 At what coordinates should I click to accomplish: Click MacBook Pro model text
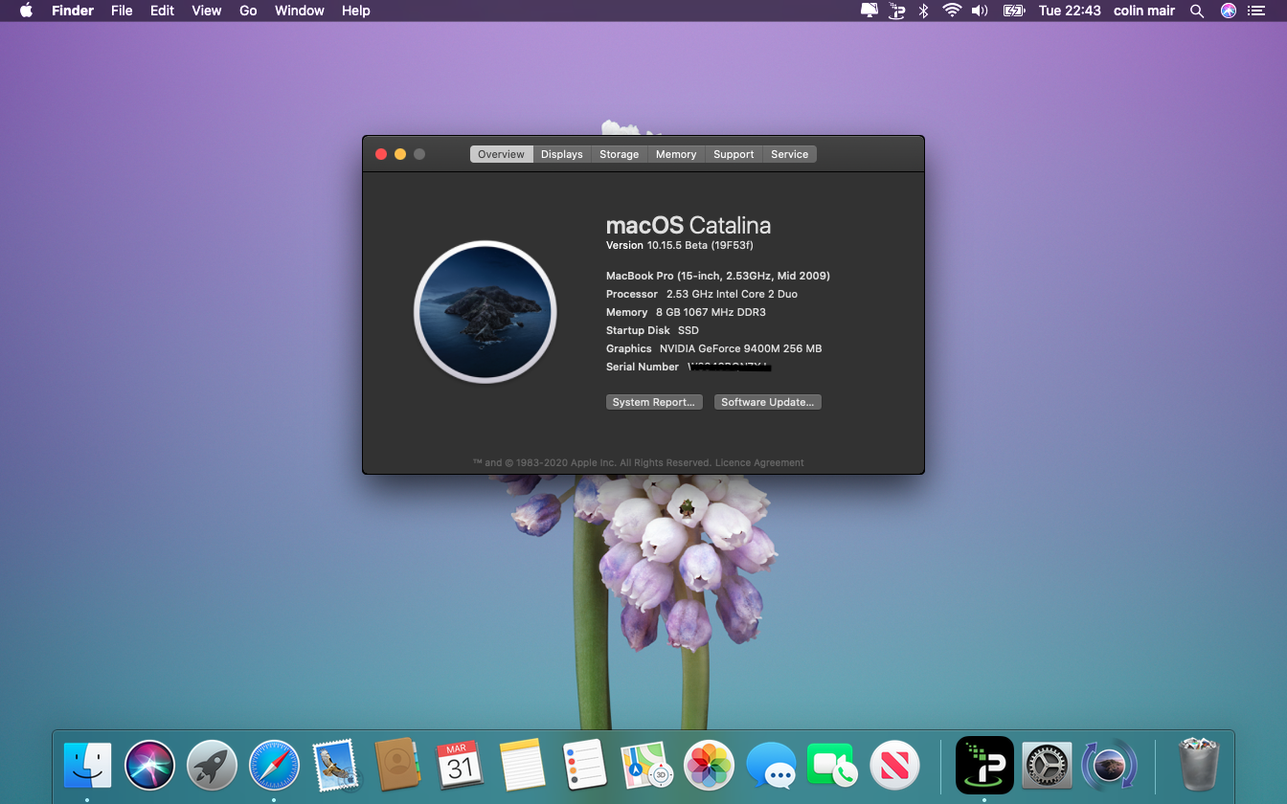pos(718,276)
